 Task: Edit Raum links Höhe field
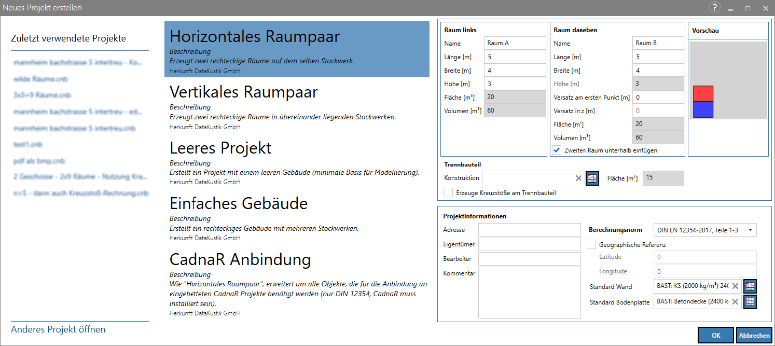(x=515, y=84)
